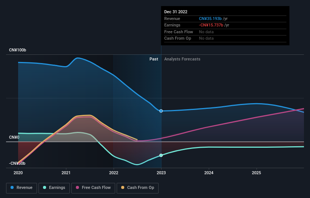Viewport: 310px width, 198px height.
Task: Toggle the Cash From Op legend series
Action: point(137,188)
